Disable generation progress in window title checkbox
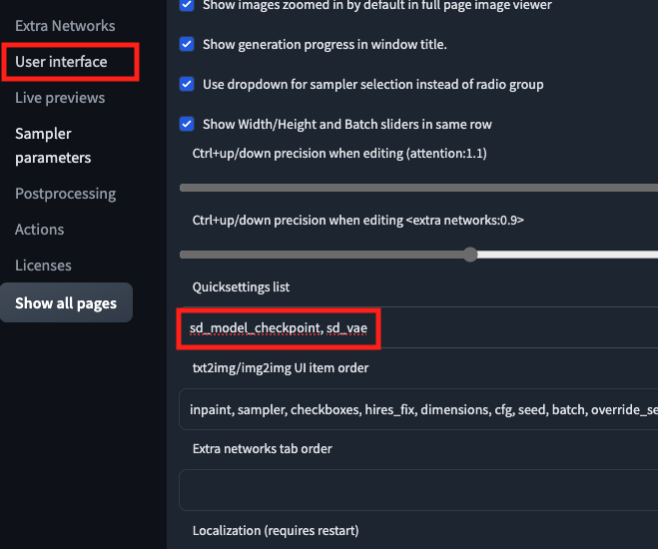The height and width of the screenshot is (549, 658). pyautogui.click(x=187, y=44)
